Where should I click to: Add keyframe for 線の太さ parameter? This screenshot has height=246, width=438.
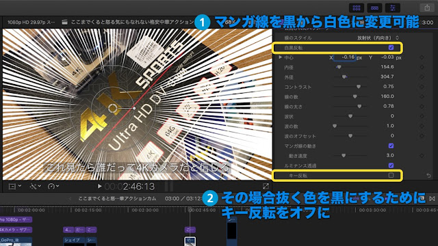pos(422,107)
